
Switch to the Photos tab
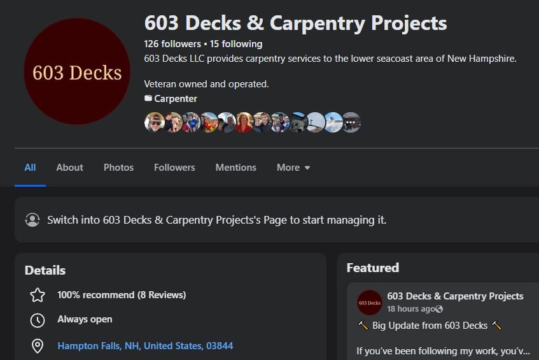tap(118, 168)
